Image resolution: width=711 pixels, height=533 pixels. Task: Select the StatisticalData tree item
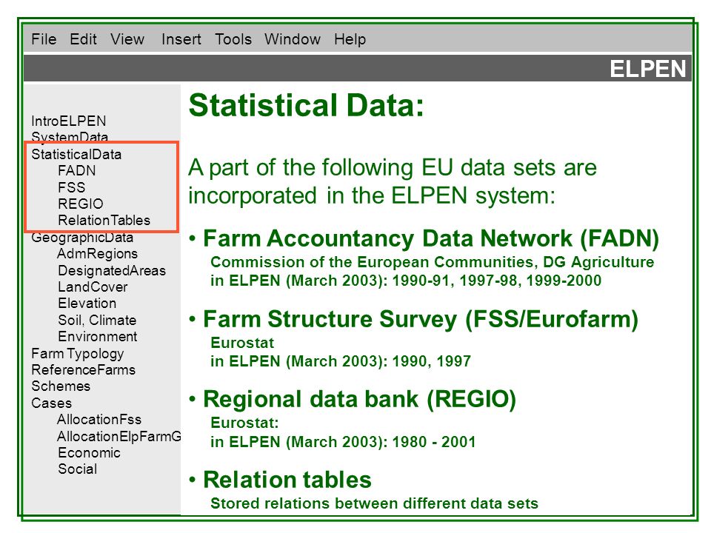(x=76, y=155)
